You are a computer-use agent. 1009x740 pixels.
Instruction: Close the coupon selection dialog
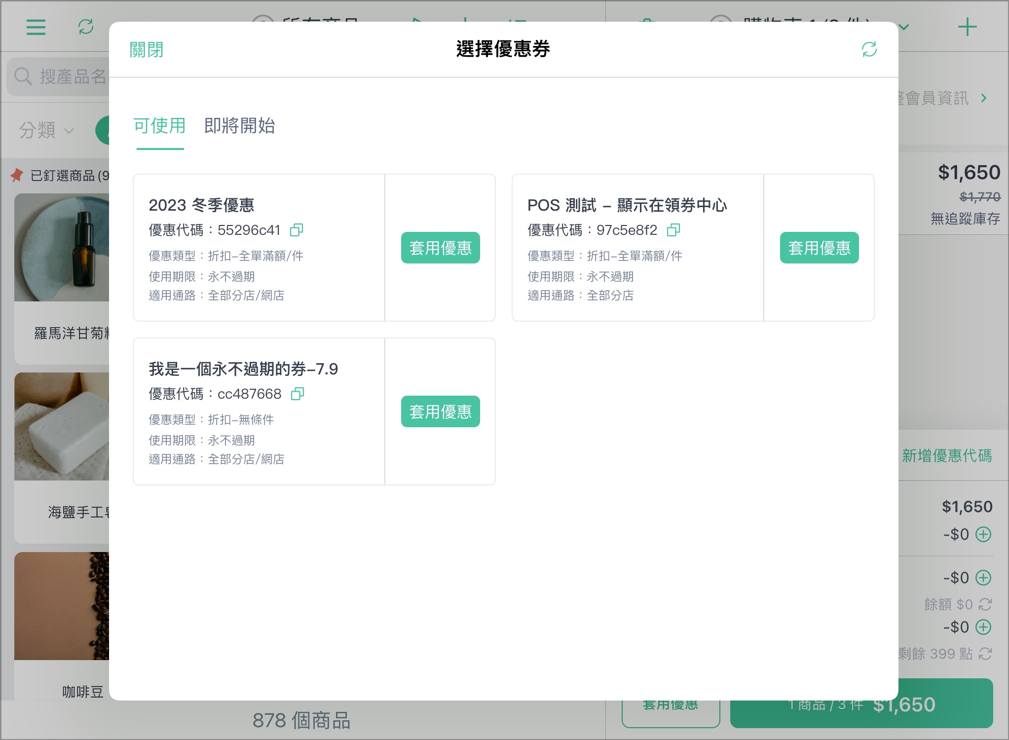point(146,49)
